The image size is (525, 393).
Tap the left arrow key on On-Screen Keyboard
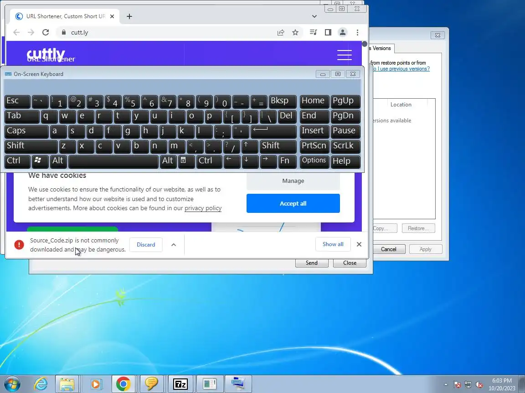pyautogui.click(x=232, y=161)
